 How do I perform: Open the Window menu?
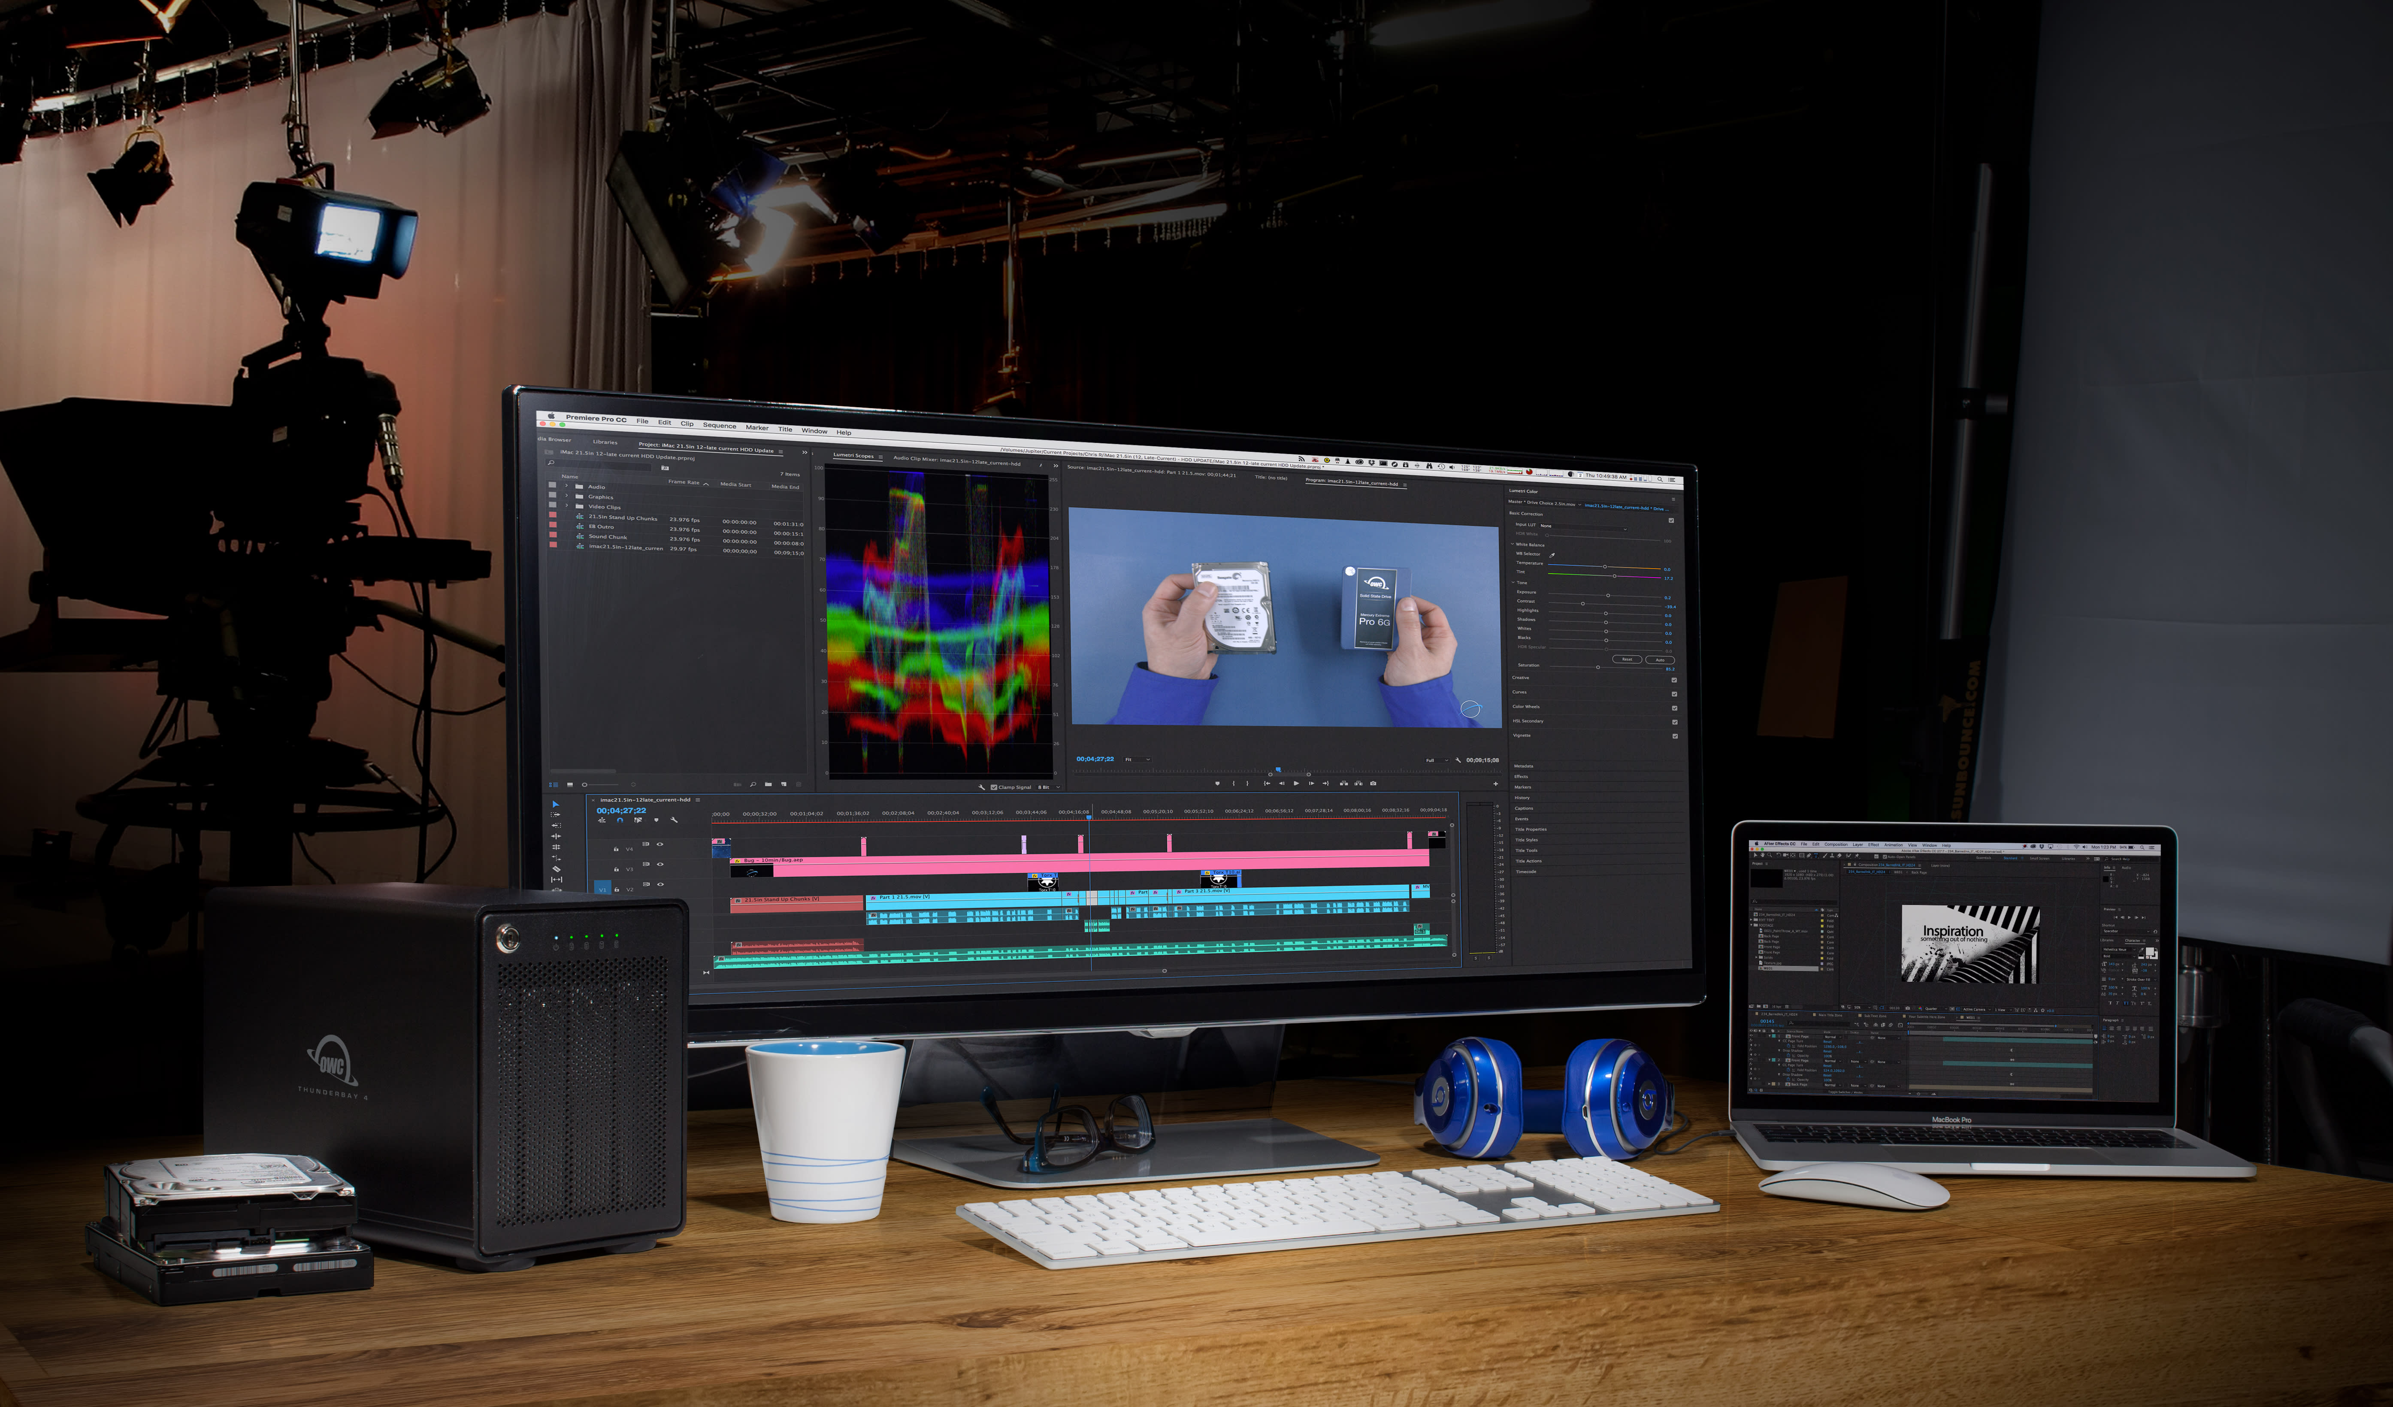click(814, 431)
